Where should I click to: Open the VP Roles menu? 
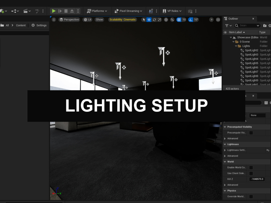pos(172,11)
